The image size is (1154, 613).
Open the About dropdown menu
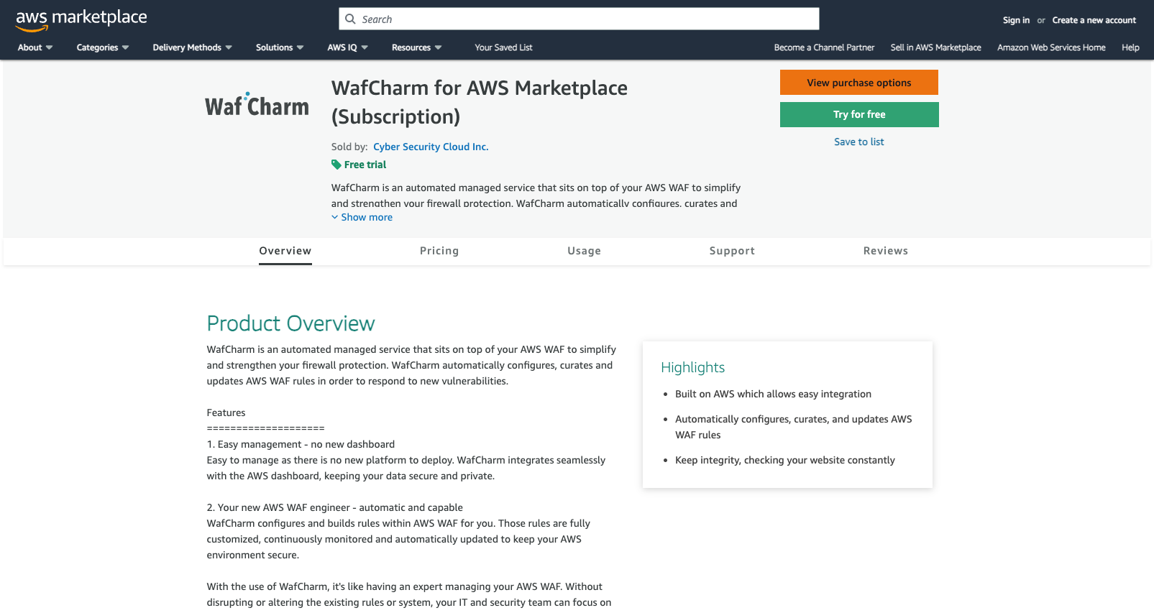click(x=35, y=47)
